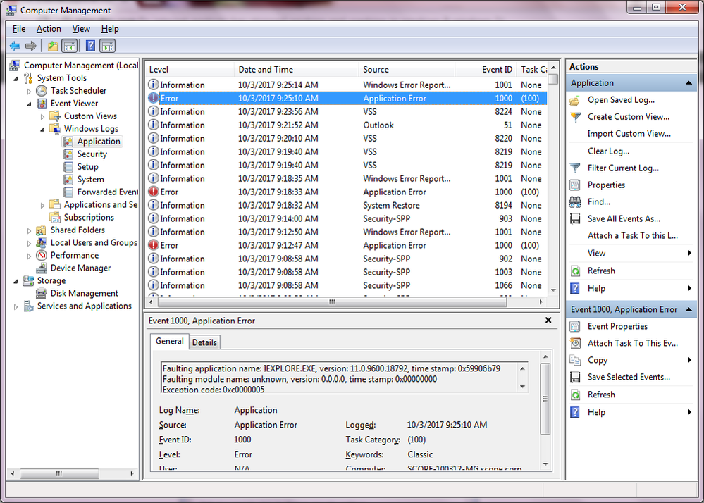Expand the Custom Views tree node
Screen dimensions: 704x503
coord(43,117)
